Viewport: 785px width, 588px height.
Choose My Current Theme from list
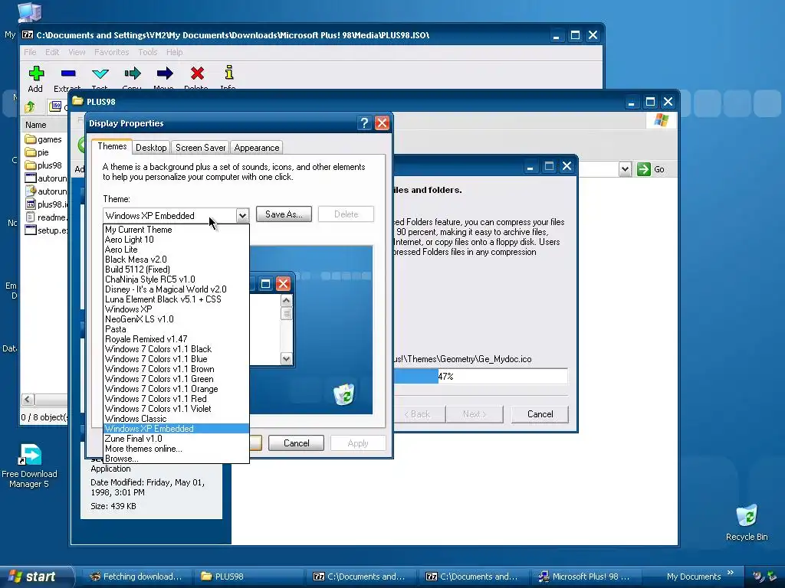[176, 230]
